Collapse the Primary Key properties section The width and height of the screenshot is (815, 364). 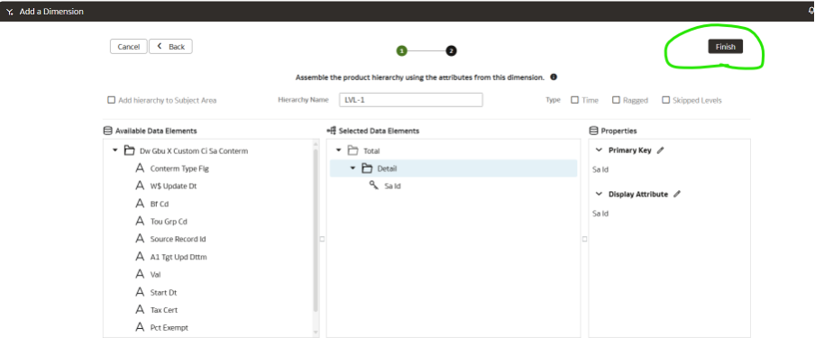600,150
